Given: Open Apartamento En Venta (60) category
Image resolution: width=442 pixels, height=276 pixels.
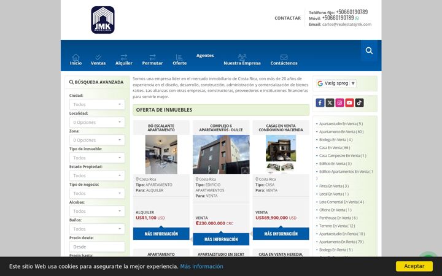Looking at the screenshot, I should tap(341, 131).
